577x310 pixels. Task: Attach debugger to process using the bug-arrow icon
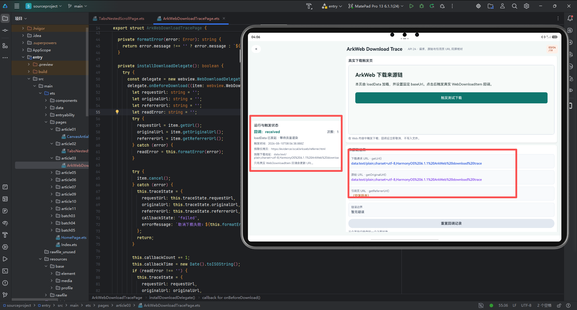pos(442,6)
